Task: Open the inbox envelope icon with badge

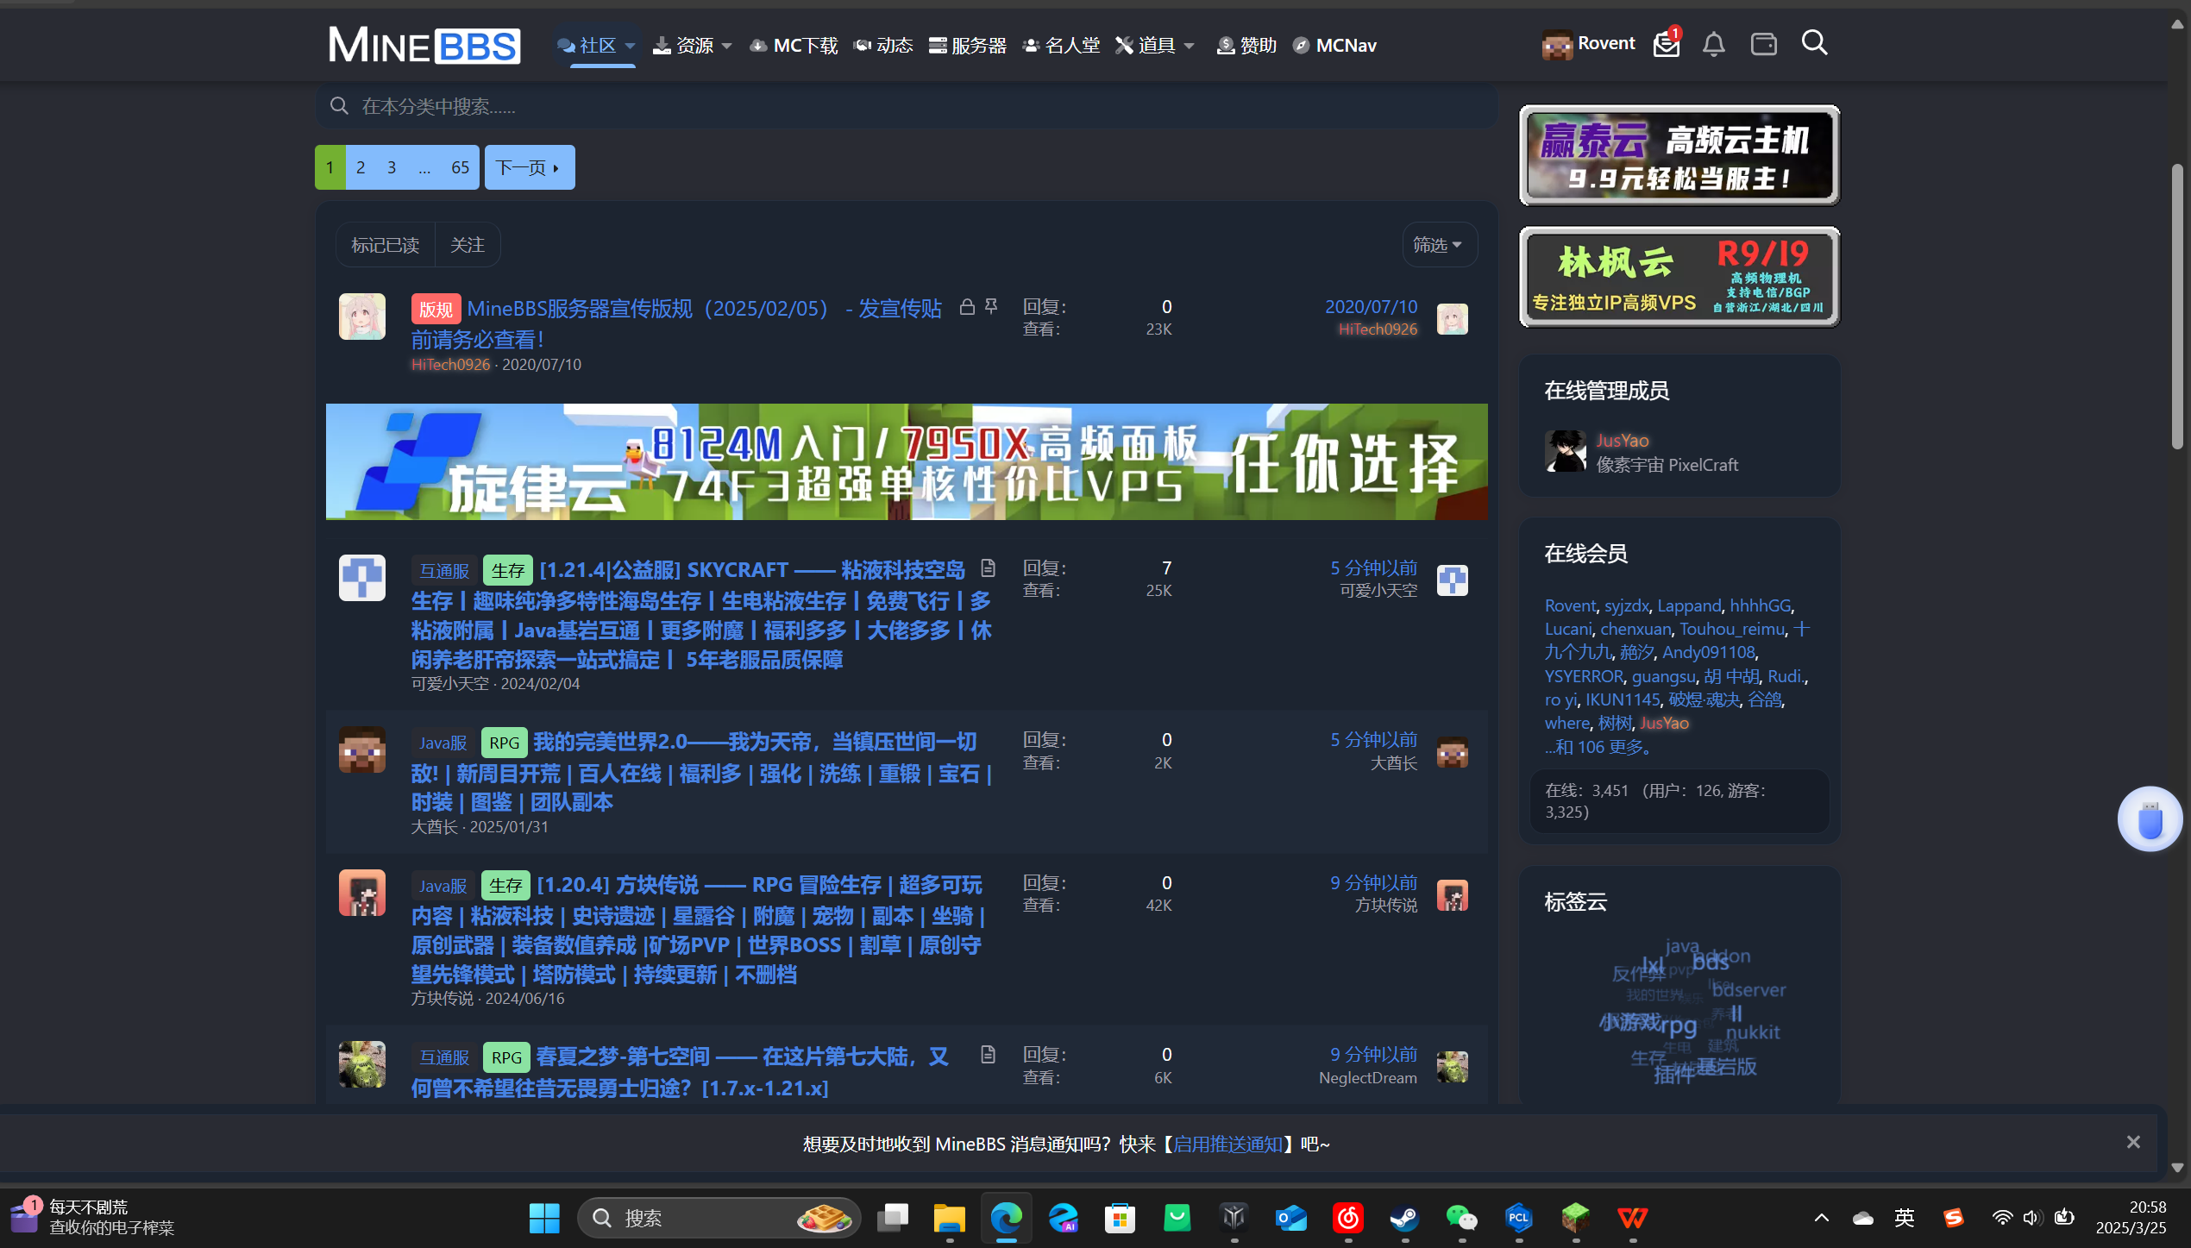Action: [1667, 43]
